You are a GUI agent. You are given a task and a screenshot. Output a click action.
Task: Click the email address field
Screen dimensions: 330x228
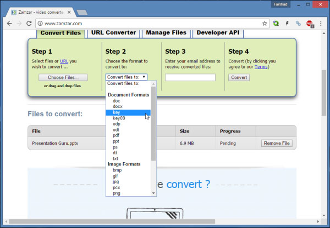pyautogui.click(x=190, y=77)
